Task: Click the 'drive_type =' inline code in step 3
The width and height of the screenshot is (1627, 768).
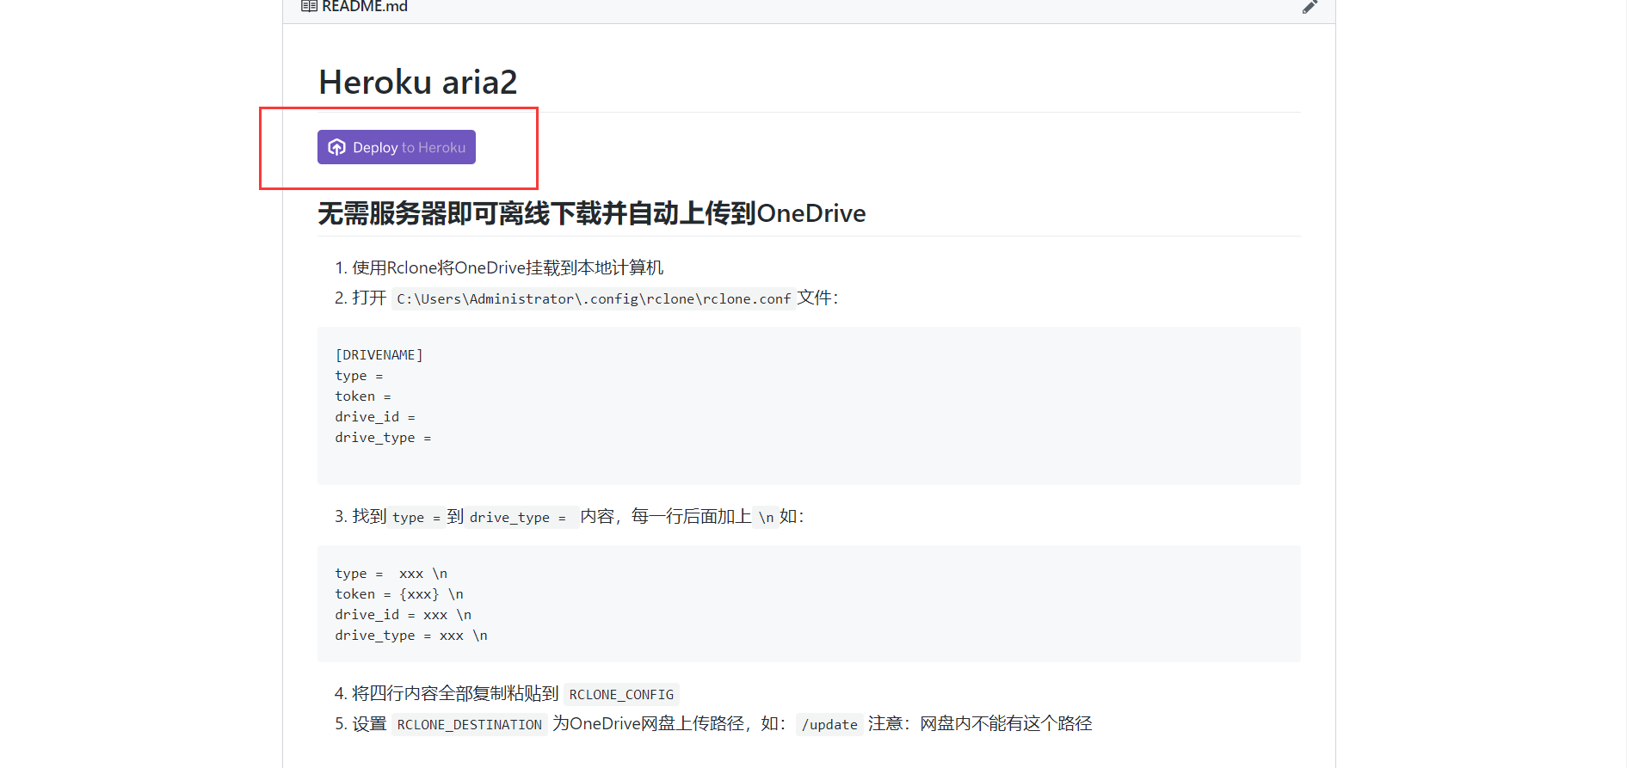Action: [x=517, y=518]
